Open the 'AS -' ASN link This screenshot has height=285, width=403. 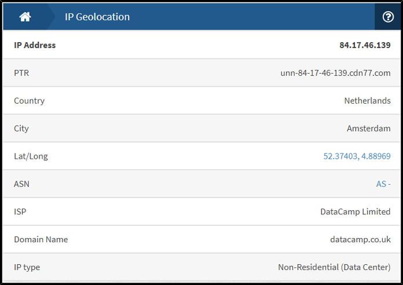pos(383,184)
